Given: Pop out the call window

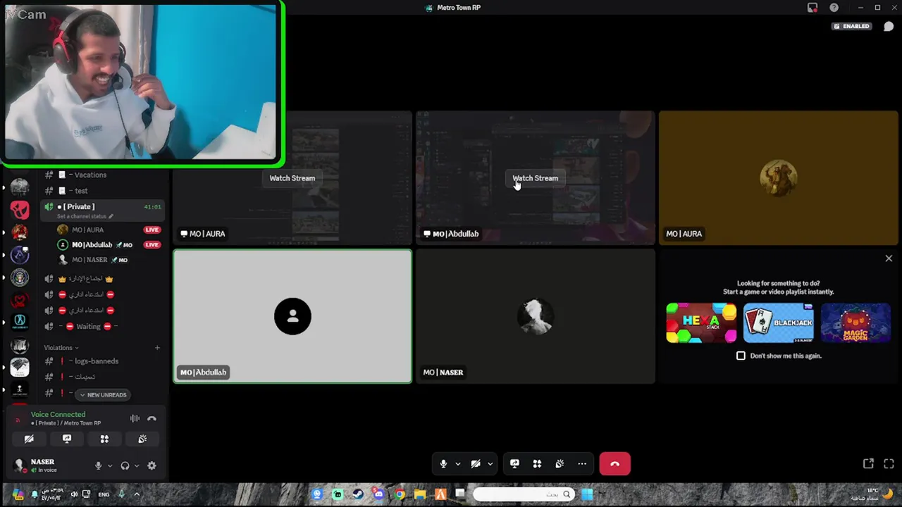Looking at the screenshot, I should point(868,463).
